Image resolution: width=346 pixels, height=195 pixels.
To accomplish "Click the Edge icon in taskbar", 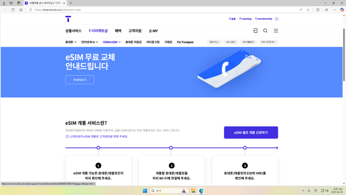I will (201, 191).
